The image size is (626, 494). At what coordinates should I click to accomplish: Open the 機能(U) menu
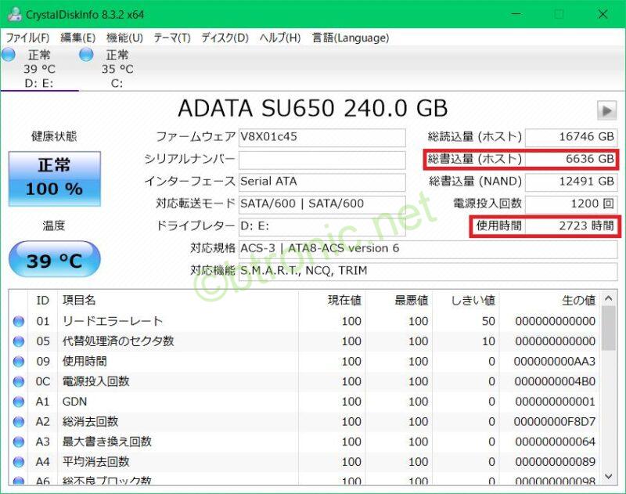[x=124, y=38]
